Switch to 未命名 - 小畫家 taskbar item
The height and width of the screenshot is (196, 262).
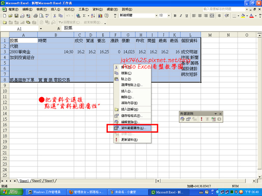point(128,192)
